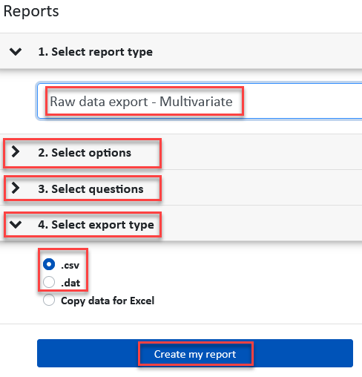The height and width of the screenshot is (377, 362).
Task: Click the blank right side of the Select options bar
Action: (x=262, y=152)
